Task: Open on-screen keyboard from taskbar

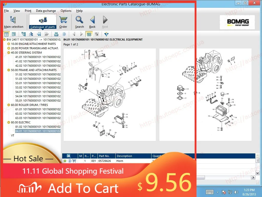Action: pyautogui.click(x=210, y=192)
